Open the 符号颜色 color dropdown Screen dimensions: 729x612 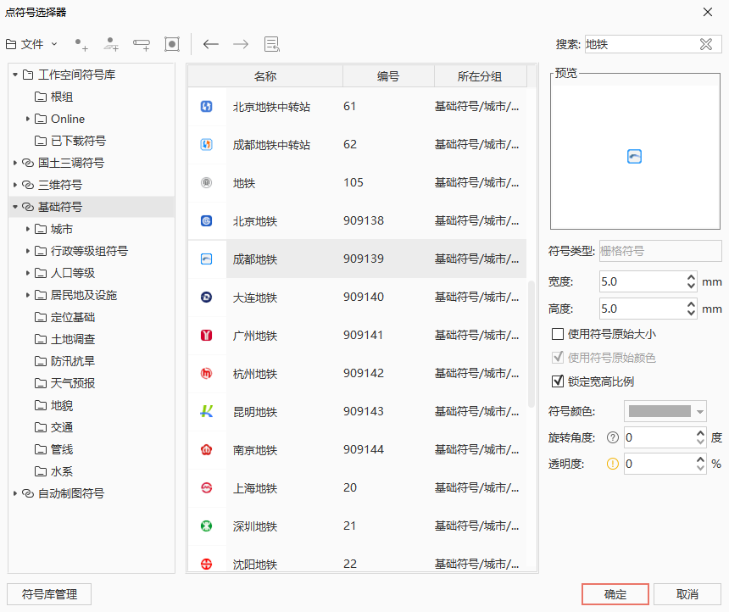(x=665, y=412)
